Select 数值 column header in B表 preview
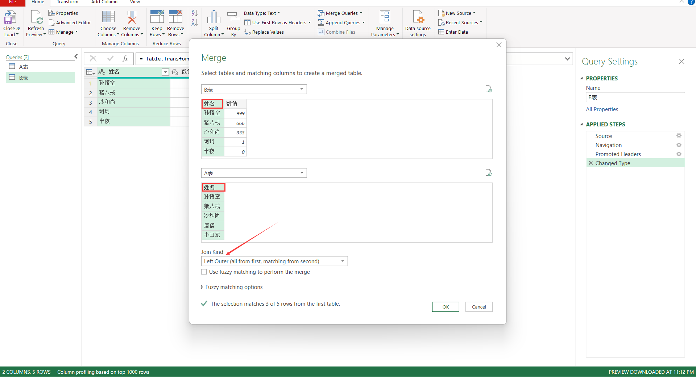Viewport: 696px width, 377px height. pyautogui.click(x=235, y=104)
